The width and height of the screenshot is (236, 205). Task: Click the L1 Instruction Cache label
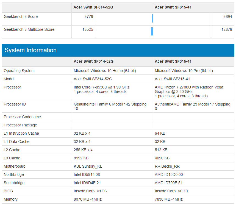pos(21,134)
